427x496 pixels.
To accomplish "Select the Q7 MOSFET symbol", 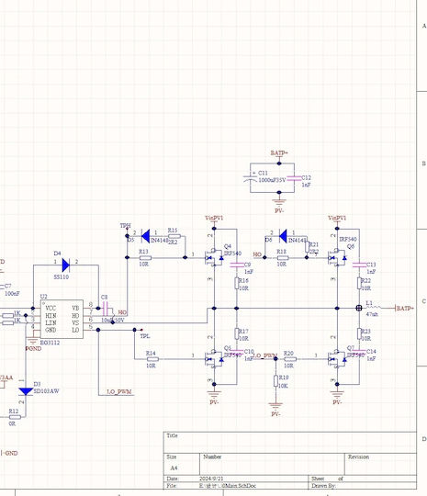I will point(338,359).
